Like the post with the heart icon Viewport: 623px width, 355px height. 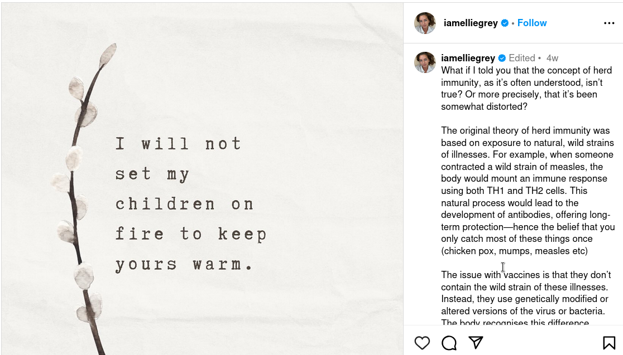point(422,343)
